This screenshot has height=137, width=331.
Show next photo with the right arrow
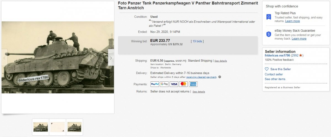111,58
